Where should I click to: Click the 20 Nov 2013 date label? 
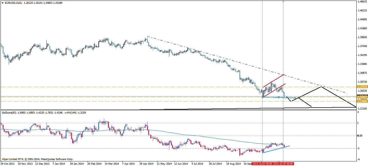click(x=25, y=164)
